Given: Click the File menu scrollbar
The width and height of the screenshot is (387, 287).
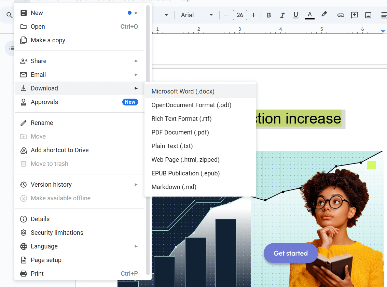Looking at the screenshot, I should pyautogui.click(x=148, y=139).
